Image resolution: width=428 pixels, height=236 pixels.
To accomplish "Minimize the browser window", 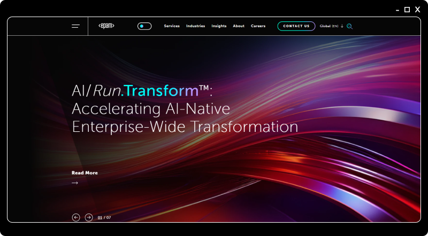I will 398,10.
